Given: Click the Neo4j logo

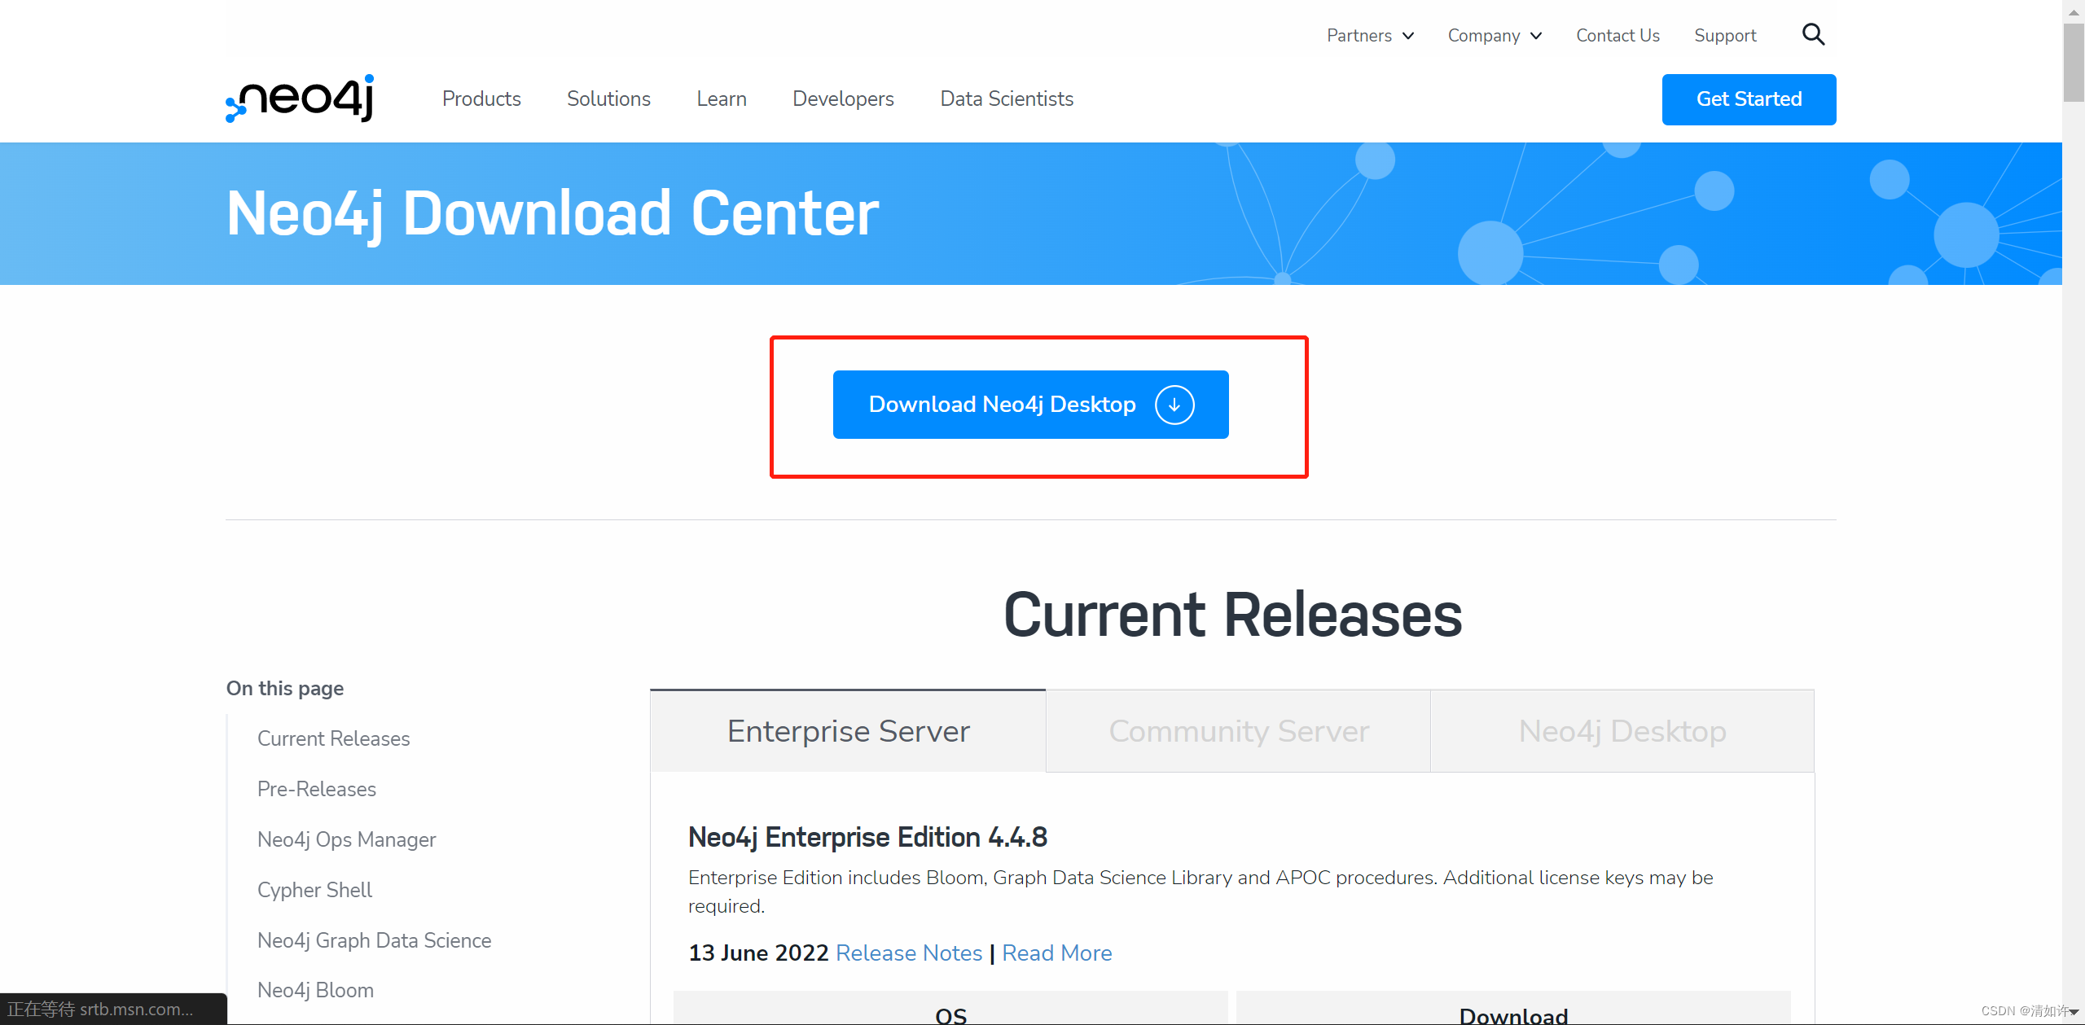Looking at the screenshot, I should [300, 99].
